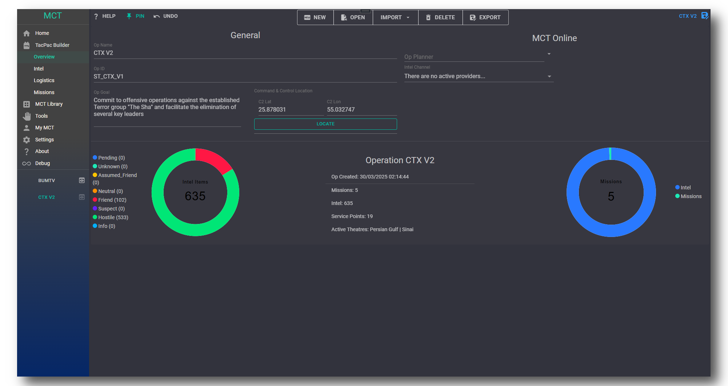728x386 pixels.
Task: Click the TacPac Builder clipboard icon
Action: click(27, 45)
